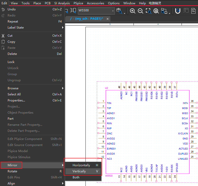Select Rotate in the Edit menu
The image size is (198, 186).
(x=32, y=171)
